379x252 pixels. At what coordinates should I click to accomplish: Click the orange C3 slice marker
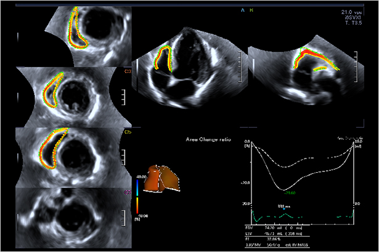[x=128, y=71]
